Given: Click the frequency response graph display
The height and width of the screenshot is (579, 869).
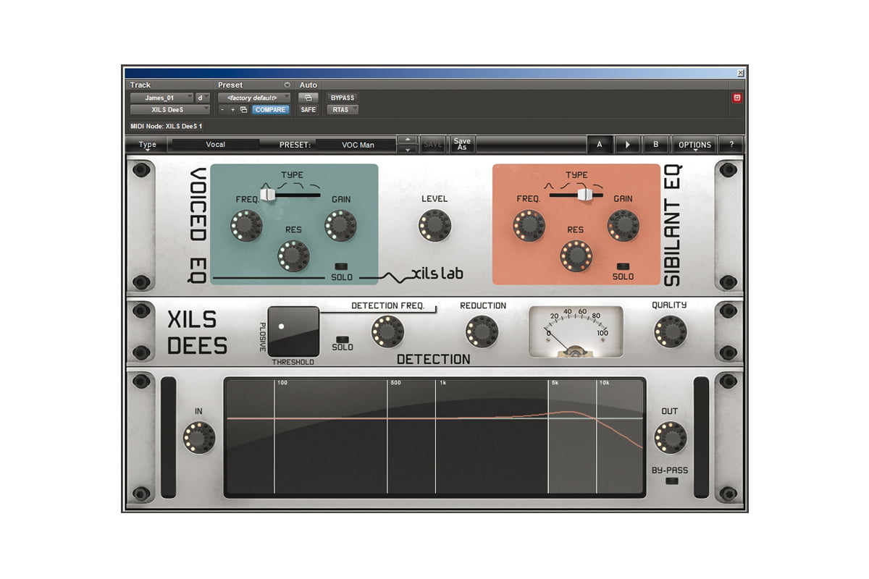Looking at the screenshot, I should coord(434,437).
